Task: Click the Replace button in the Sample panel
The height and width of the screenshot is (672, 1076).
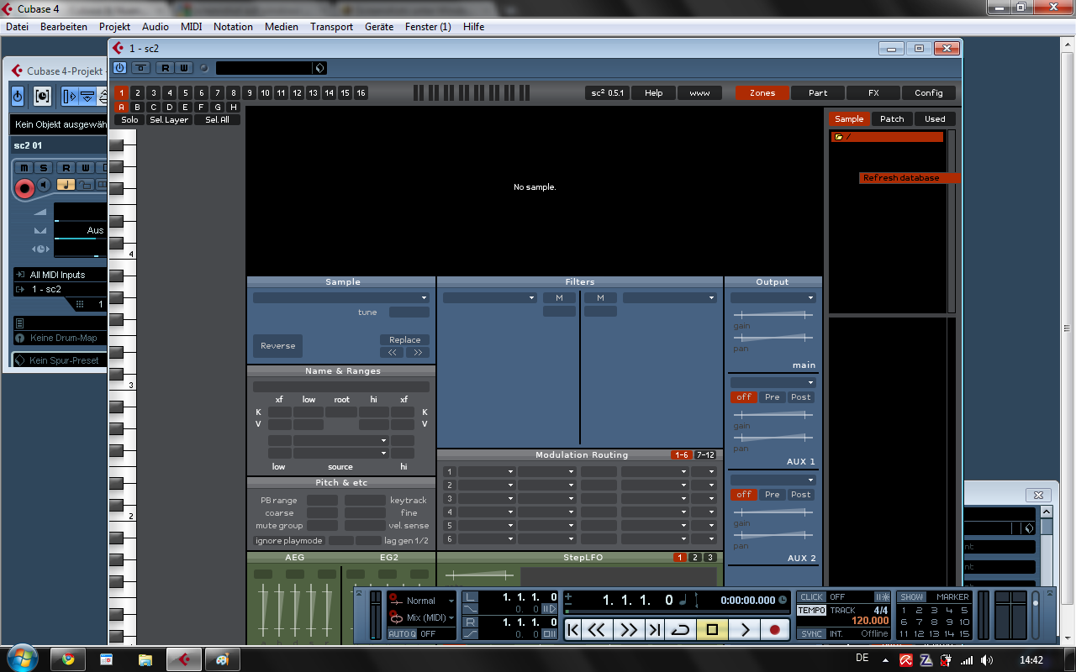Action: click(x=404, y=340)
